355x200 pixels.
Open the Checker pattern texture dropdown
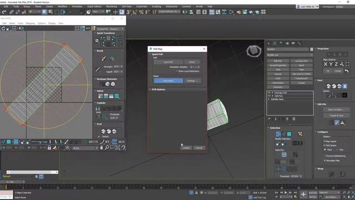[110, 29]
